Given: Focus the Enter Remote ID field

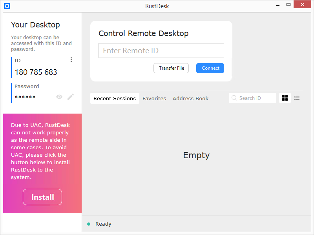Looking at the screenshot, I should 161,51.
